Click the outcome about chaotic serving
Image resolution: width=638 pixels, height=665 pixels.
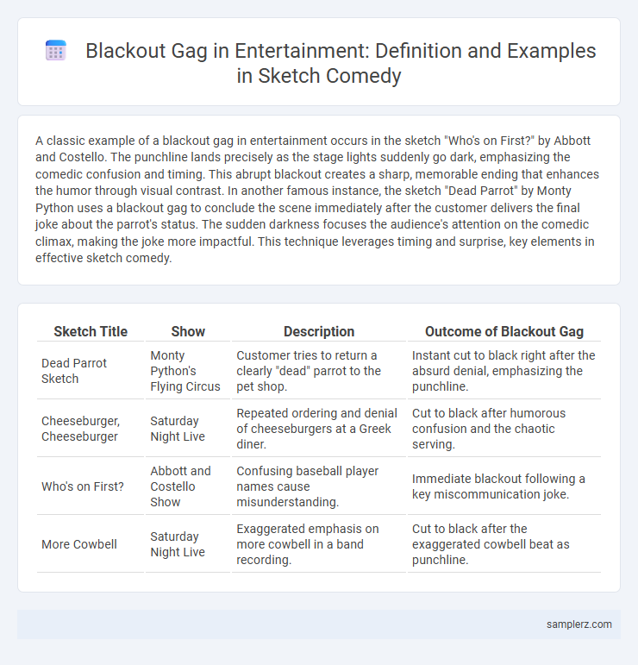coord(504,429)
